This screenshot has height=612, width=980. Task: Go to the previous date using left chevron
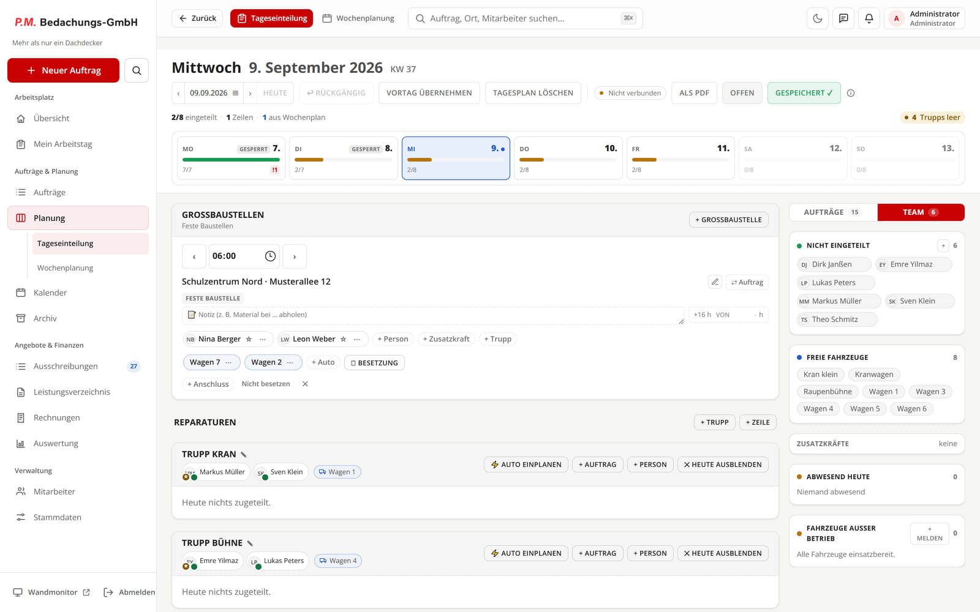tap(178, 93)
